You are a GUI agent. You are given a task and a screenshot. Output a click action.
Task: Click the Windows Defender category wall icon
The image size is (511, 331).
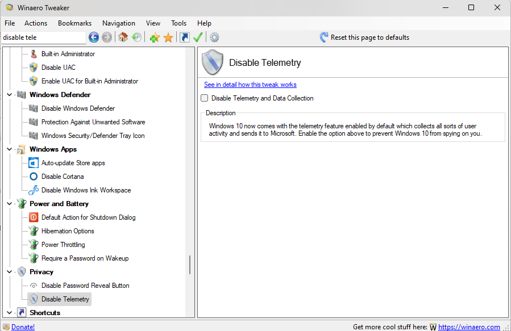pyautogui.click(x=22, y=95)
